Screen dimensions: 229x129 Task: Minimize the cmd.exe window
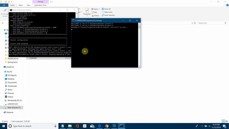tap(123, 20)
